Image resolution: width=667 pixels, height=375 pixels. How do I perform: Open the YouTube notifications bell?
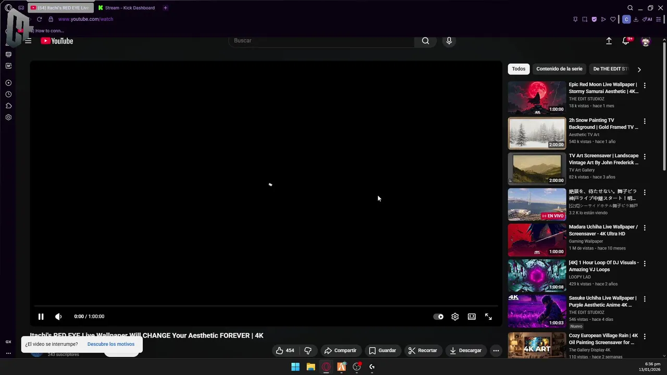coord(626,41)
